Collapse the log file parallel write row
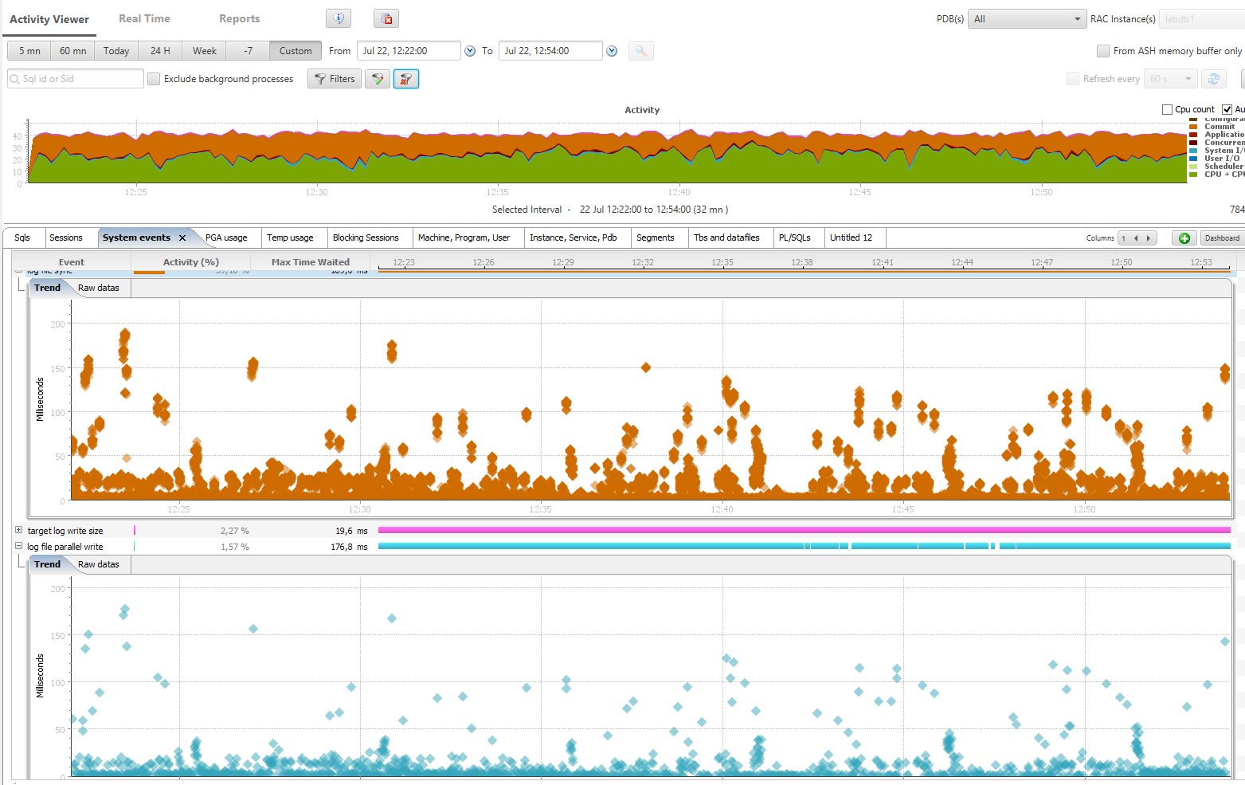Image resolution: width=1245 pixels, height=785 pixels. click(18, 547)
